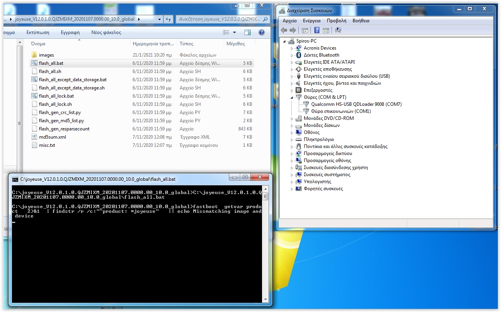This screenshot has height=312, width=501.
Task: Open the address bar history dropdown
Action: tap(159, 19)
